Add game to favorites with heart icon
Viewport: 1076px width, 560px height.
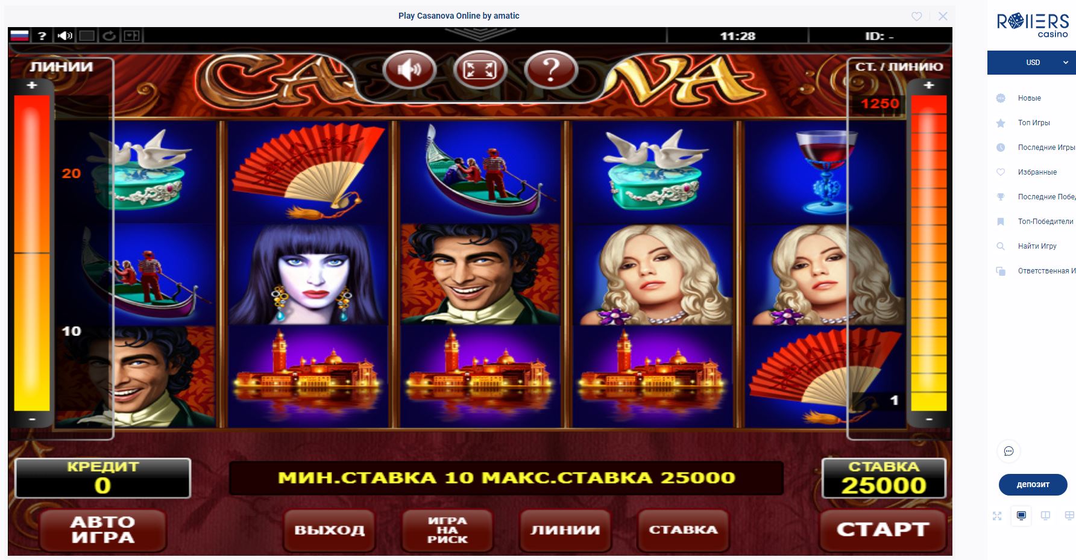[x=916, y=16]
